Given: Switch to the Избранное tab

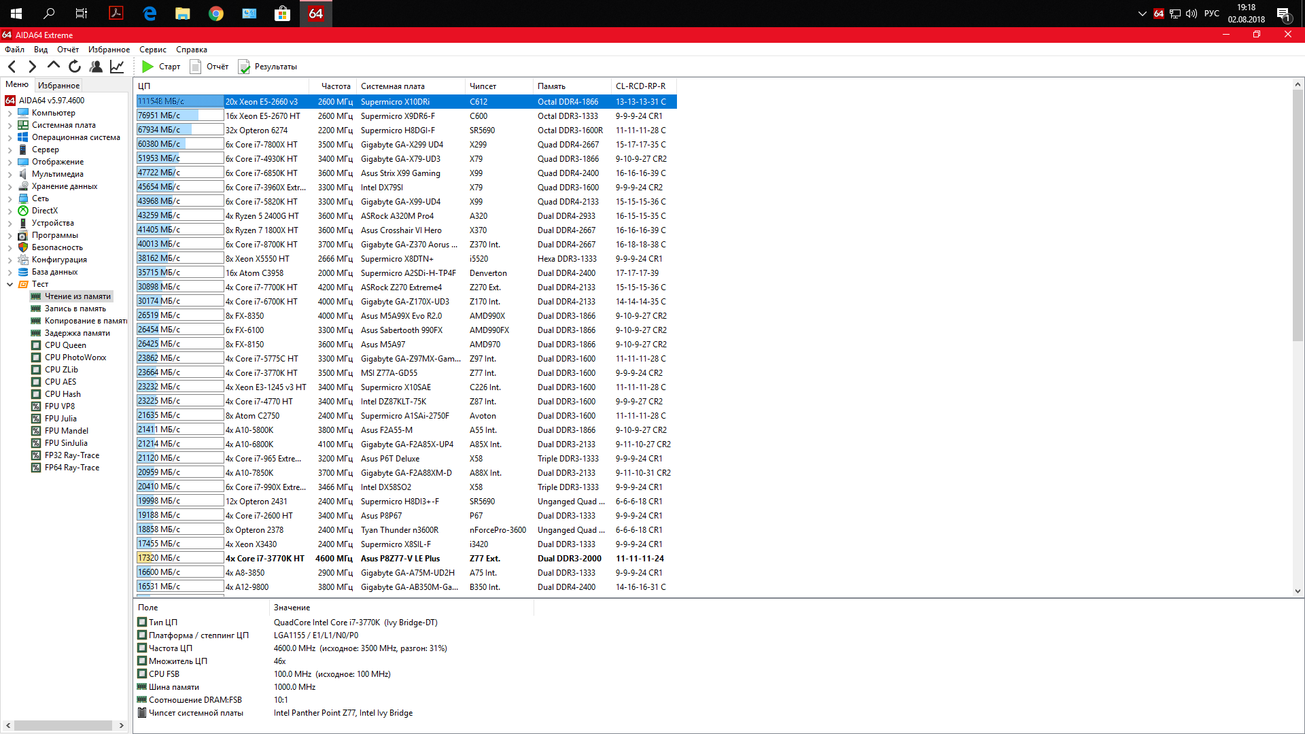Looking at the screenshot, I should 58,85.
